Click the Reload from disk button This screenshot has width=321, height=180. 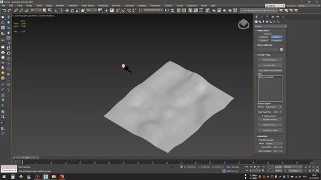point(270,119)
